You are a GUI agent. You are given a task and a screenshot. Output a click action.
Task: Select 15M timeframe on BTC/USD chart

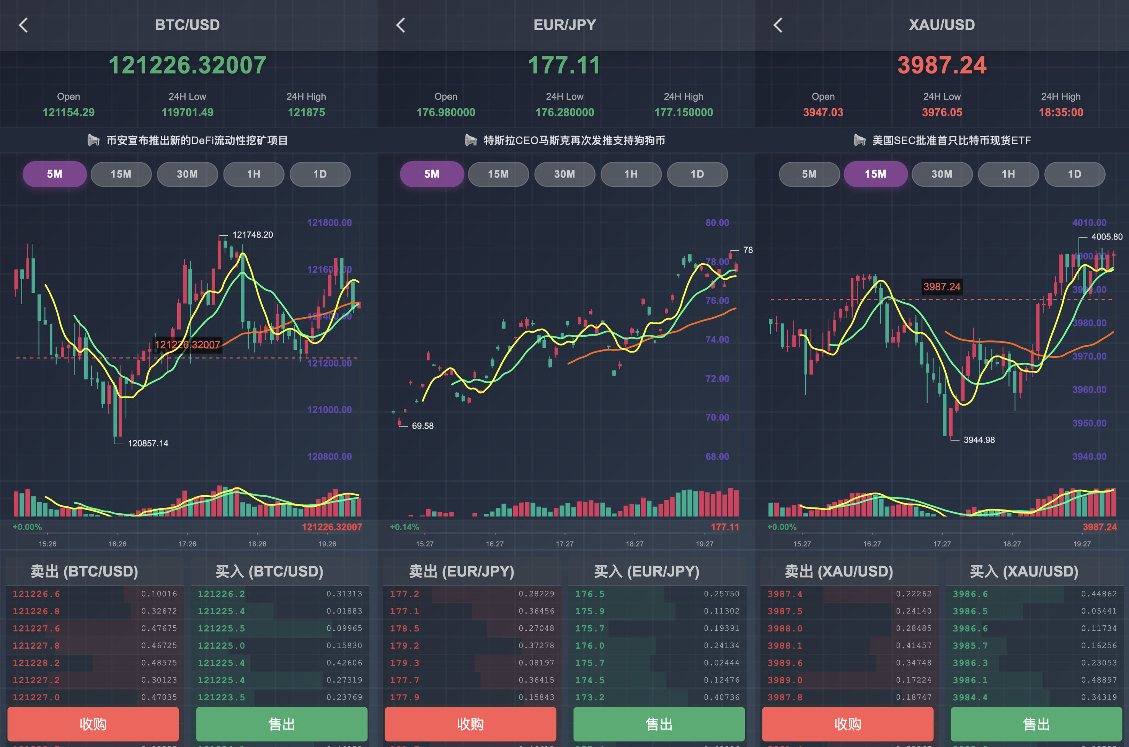121,175
